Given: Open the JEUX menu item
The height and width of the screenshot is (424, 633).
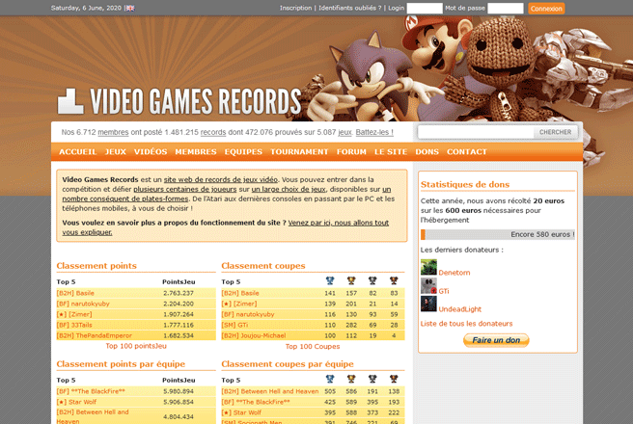Looking at the screenshot, I should point(116,152).
